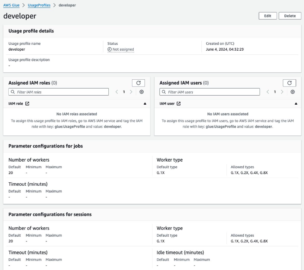Image resolution: width=304 pixels, height=270 pixels.
Task: Click search icon in Filter IAM roles
Action: point(13,92)
